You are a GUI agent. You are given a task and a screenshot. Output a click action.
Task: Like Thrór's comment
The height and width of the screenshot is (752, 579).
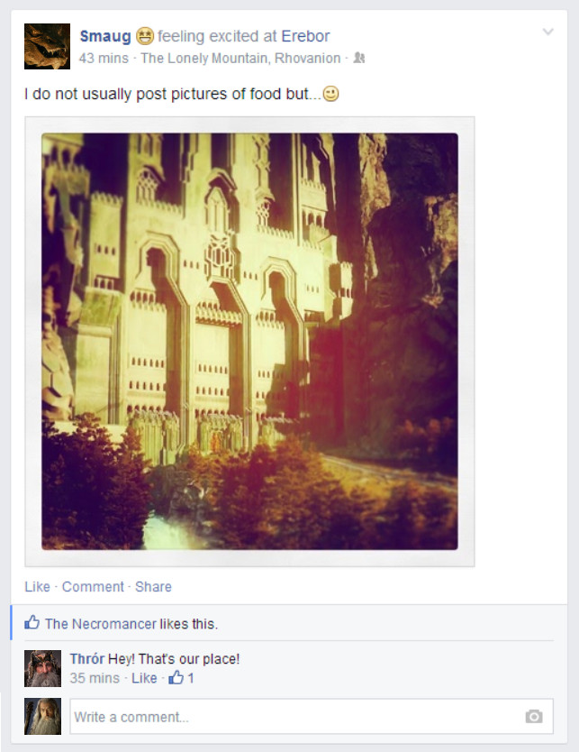144,678
